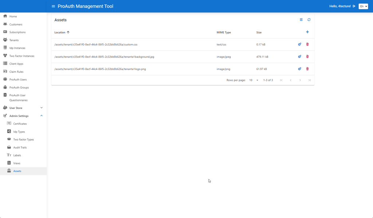Edit the tenanta1logo.png asset settings

[299, 69]
